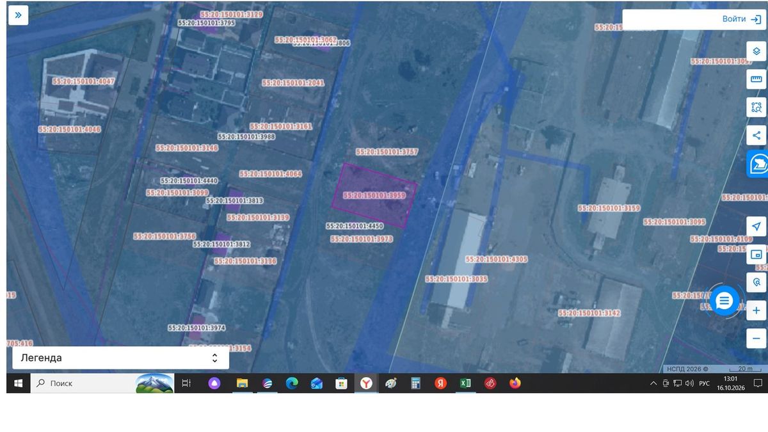This screenshot has width=768, height=432.
Task: Zoom in on the map
Action: [x=756, y=310]
